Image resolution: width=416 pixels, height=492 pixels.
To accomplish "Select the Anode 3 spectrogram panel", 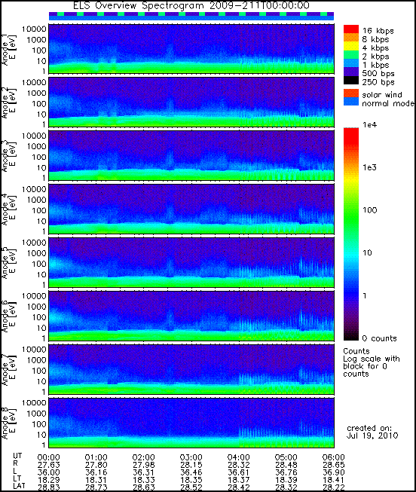I will [x=191, y=156].
